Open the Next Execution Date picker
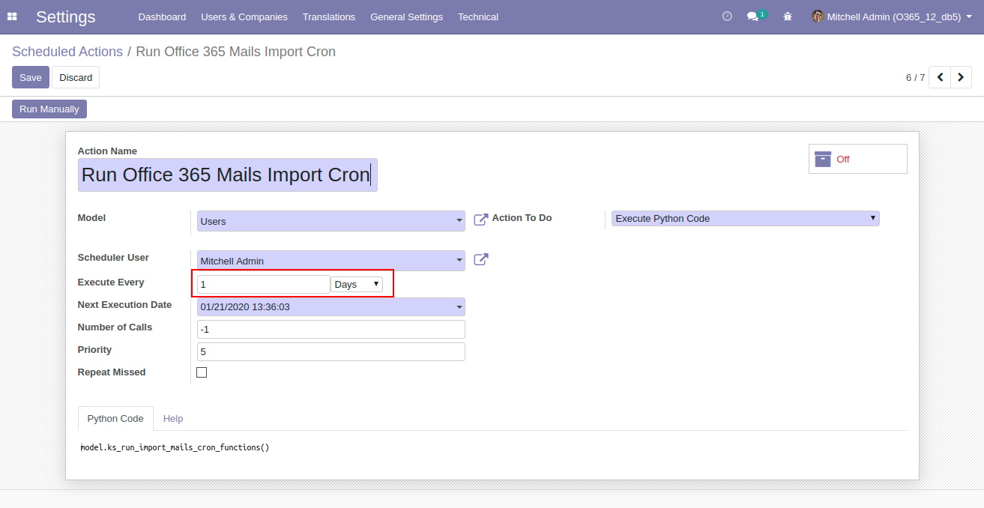Image resolution: width=984 pixels, height=508 pixels. (330, 307)
